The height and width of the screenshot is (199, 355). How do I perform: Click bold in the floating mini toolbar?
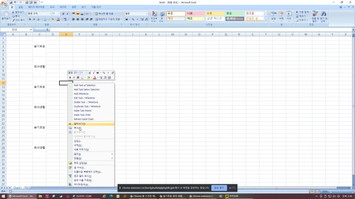pyautogui.click(x=70, y=78)
